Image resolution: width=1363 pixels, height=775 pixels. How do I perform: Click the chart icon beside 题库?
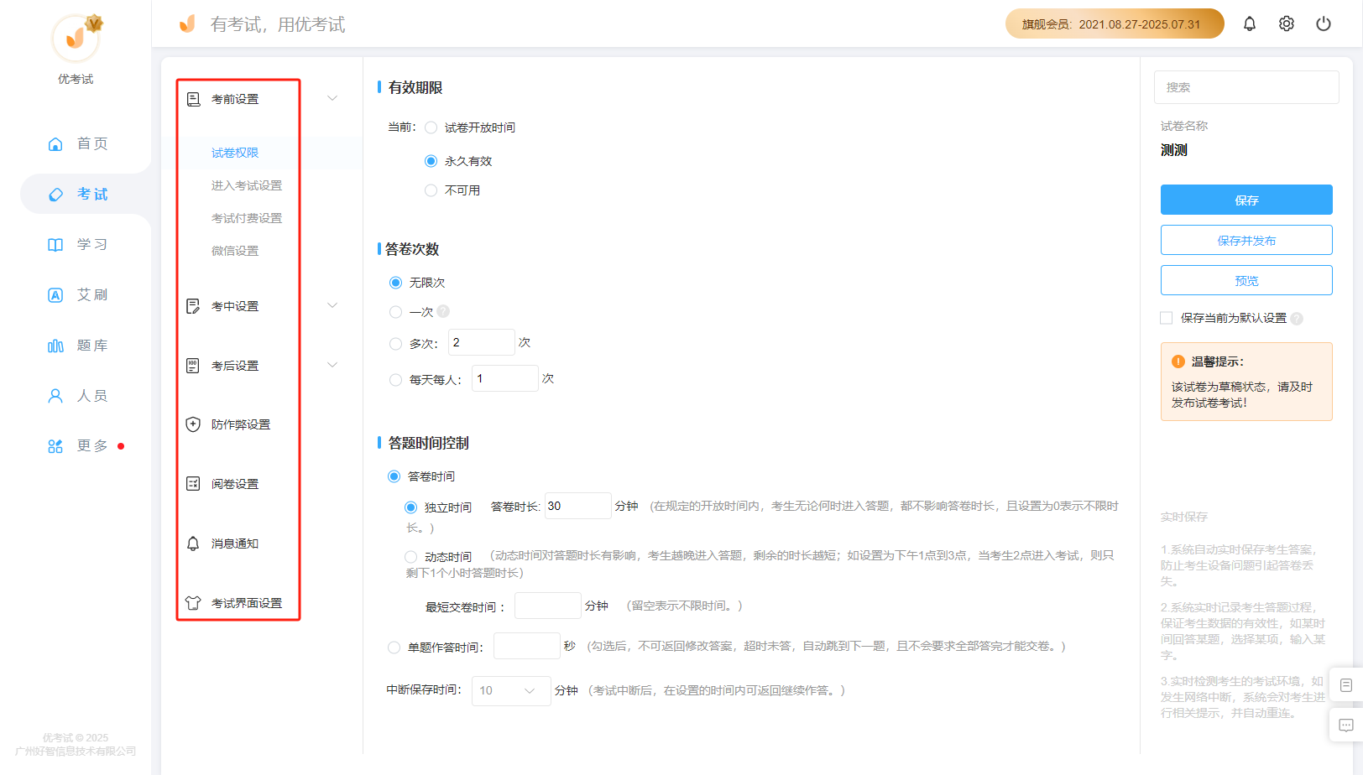pyautogui.click(x=55, y=346)
